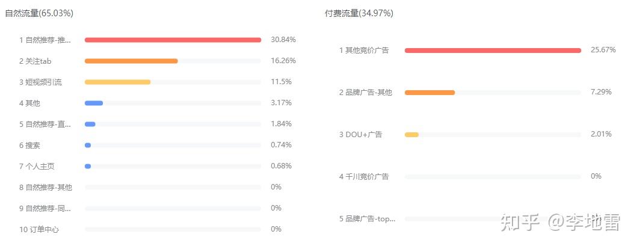Select the 搜索 traffic source label
The width and height of the screenshot is (637, 249).
pyautogui.click(x=29, y=146)
